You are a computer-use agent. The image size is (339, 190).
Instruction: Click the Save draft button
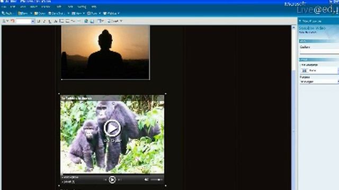(x=57, y=13)
